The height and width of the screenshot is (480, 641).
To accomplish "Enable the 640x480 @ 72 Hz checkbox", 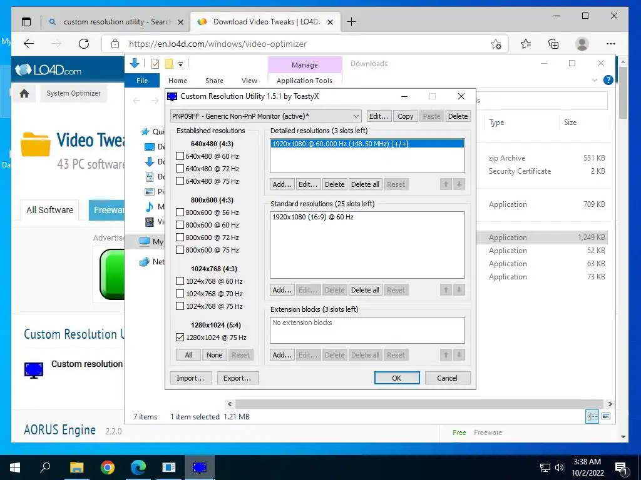I will coord(180,169).
